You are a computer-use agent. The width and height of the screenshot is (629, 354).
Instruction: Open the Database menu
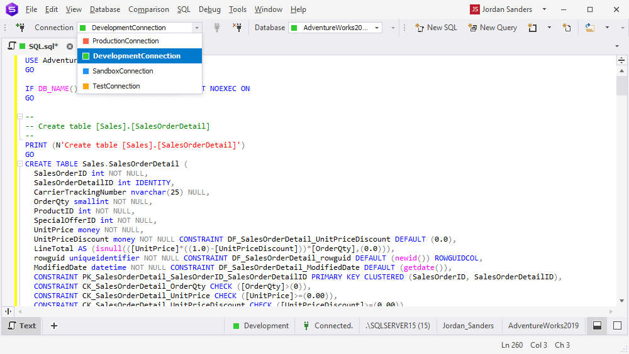[x=105, y=9]
